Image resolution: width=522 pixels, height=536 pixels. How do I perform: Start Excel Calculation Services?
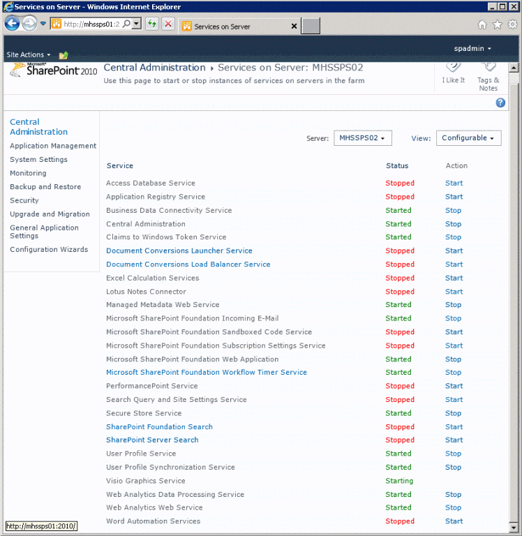pos(454,278)
